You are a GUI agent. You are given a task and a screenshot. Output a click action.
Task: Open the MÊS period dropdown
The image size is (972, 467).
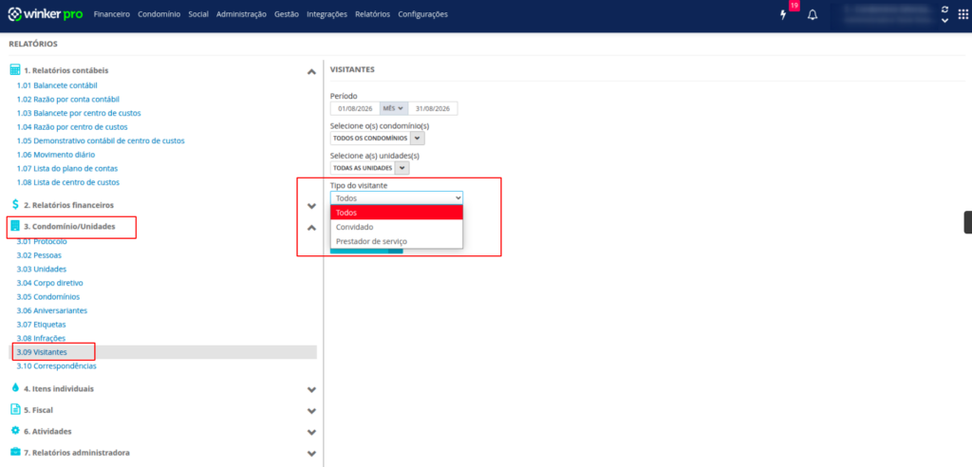point(393,108)
